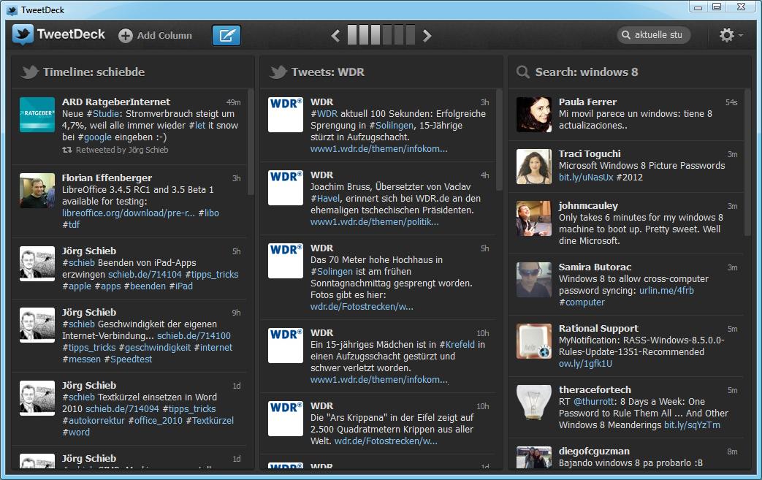Click the magnifier icon in the search box
Viewport: 762px width, 480px height.
[626, 35]
